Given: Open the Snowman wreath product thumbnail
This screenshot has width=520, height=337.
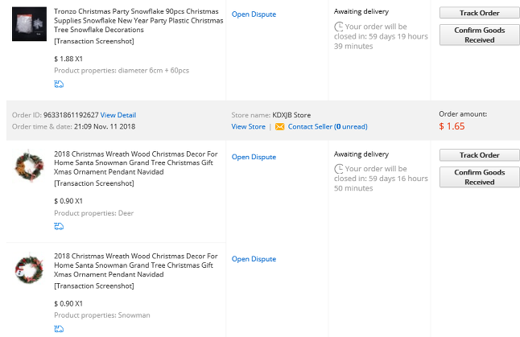Looking at the screenshot, I should (x=29, y=269).
